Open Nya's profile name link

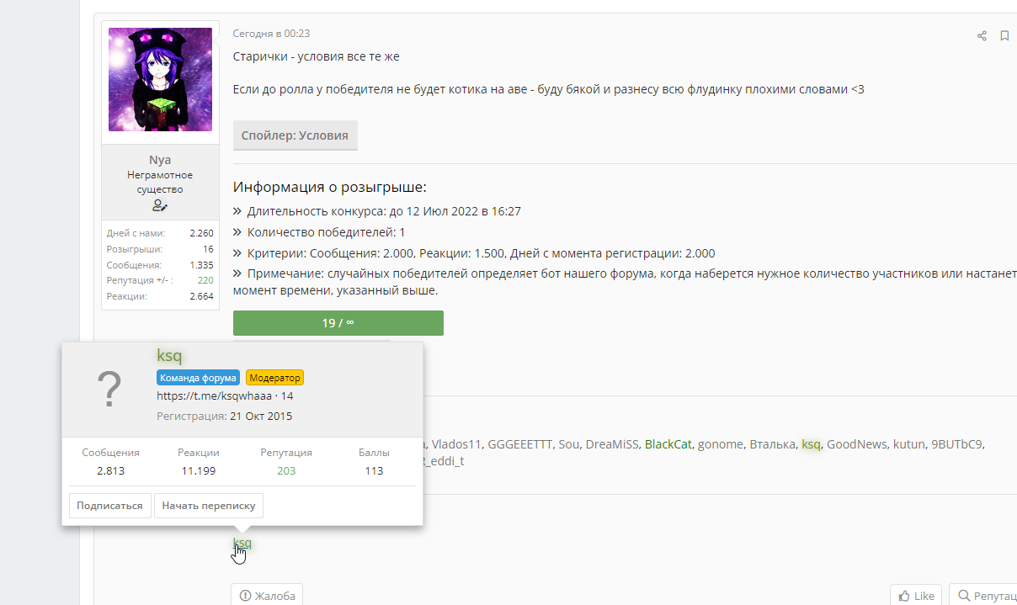(160, 160)
